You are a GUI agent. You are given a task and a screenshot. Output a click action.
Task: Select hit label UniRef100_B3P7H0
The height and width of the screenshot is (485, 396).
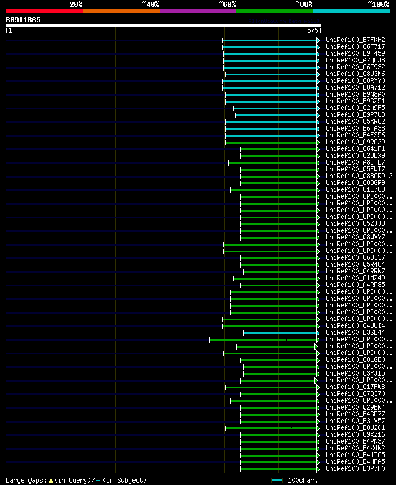(x=355, y=469)
